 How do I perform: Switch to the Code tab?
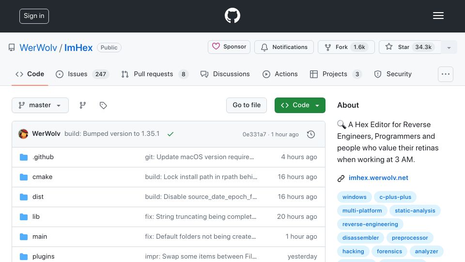click(x=30, y=74)
